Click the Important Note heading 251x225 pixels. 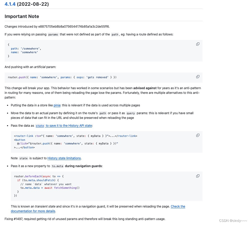pyautogui.click(x=22, y=16)
